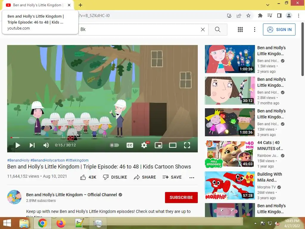Bookmark this page with star
The width and height of the screenshot is (305, 229).
click(x=248, y=16)
